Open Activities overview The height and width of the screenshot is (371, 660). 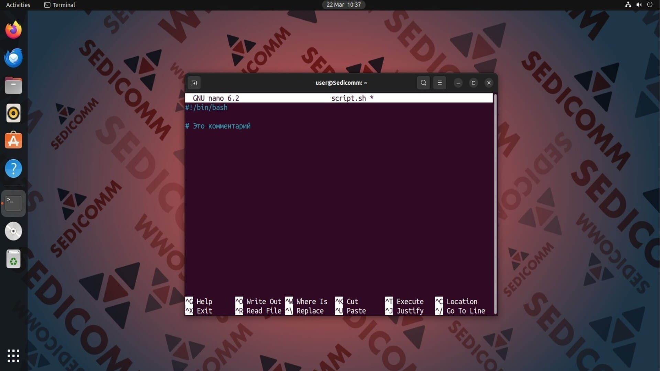pyautogui.click(x=18, y=5)
